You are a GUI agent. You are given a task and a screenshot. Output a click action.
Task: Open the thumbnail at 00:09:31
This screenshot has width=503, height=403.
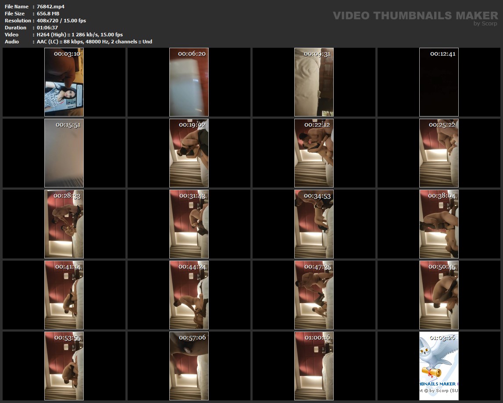314,82
